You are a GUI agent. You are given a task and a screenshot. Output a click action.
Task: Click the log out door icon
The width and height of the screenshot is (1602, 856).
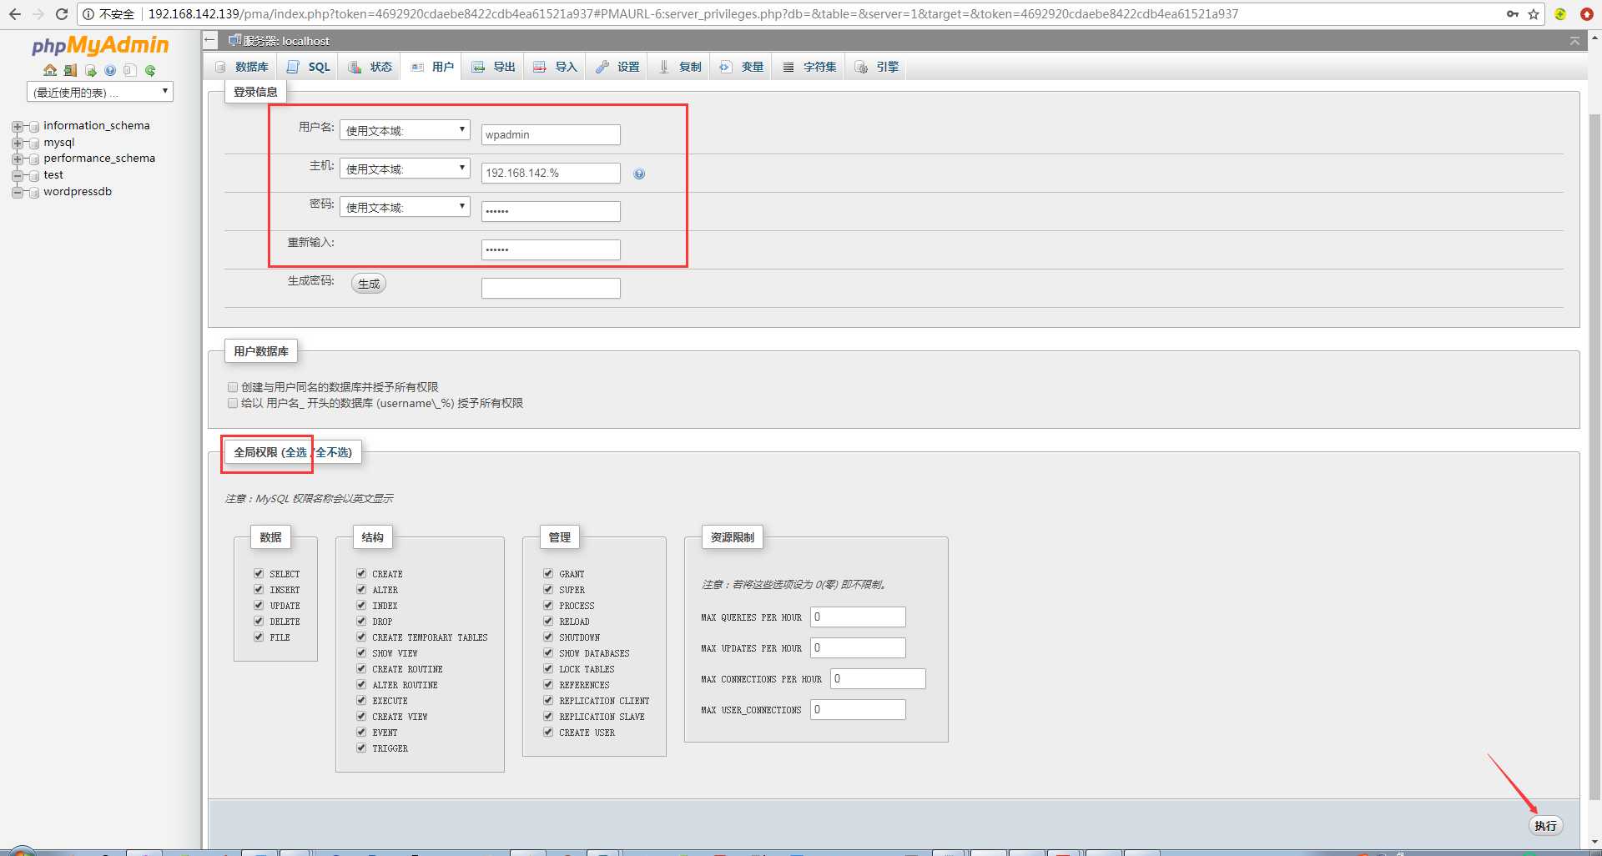[70, 71]
